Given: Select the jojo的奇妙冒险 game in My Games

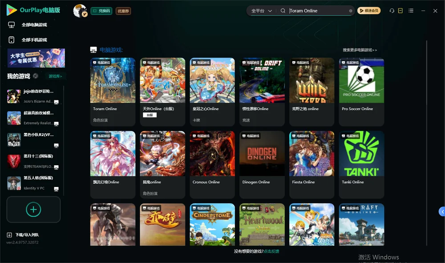Looking at the screenshot, I should pyautogui.click(x=33, y=96).
